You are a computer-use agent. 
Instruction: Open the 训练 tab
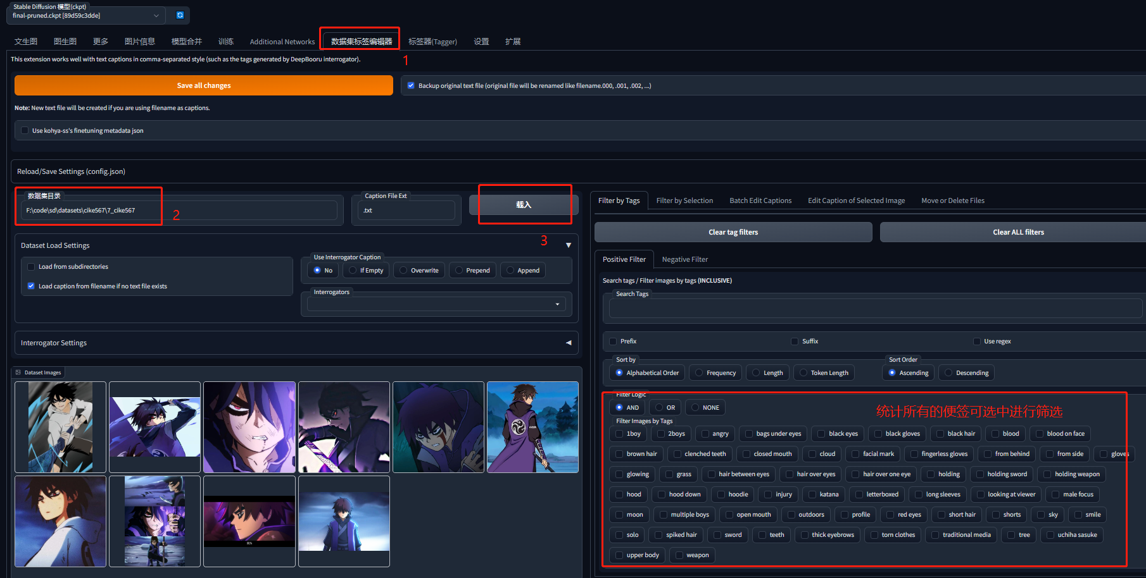pyautogui.click(x=226, y=42)
